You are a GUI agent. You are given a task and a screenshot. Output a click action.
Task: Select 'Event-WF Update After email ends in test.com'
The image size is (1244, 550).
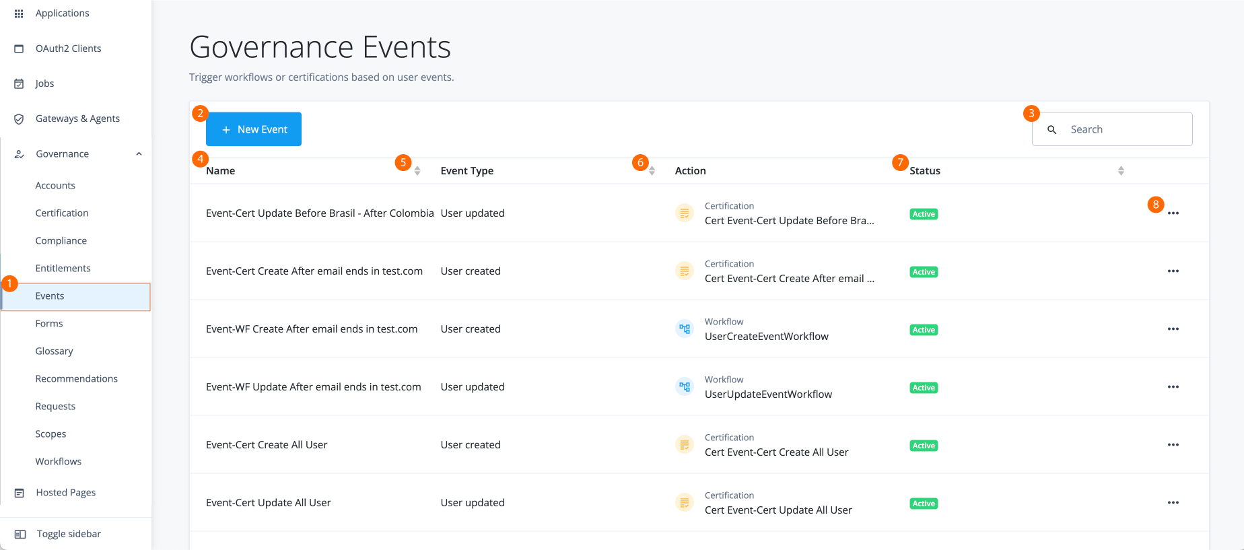point(314,387)
